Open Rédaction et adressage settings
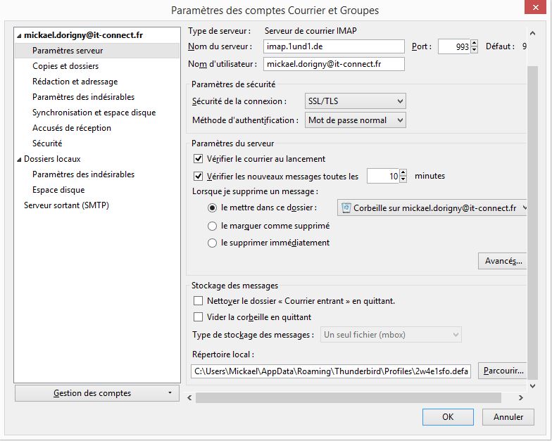The image size is (552, 441). pos(75,82)
